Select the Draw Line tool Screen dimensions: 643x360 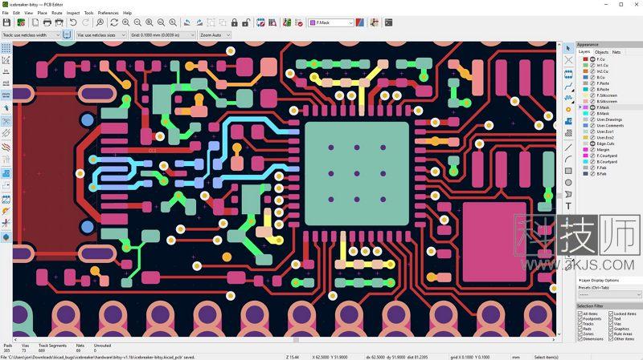(x=568, y=148)
